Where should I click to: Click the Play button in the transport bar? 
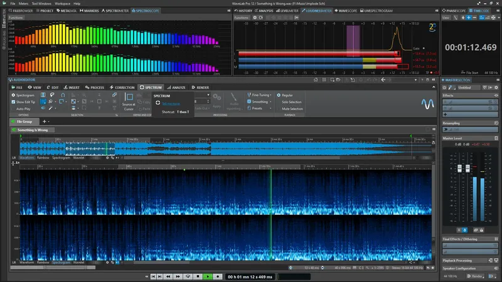[208, 276]
